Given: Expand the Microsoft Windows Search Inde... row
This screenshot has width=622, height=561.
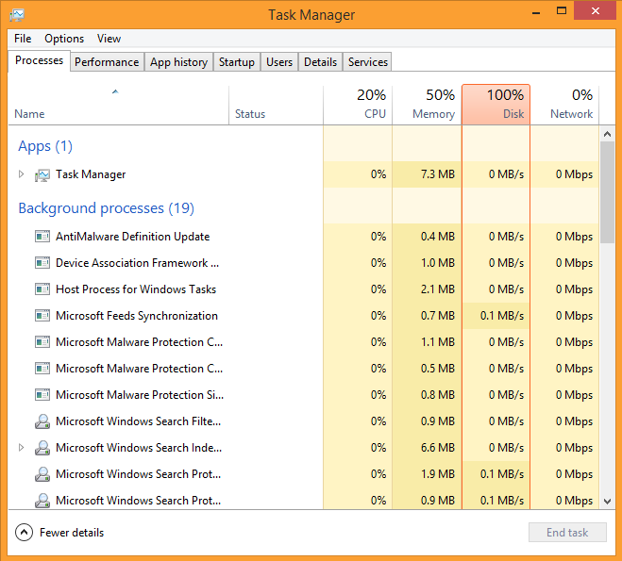Looking at the screenshot, I should tap(22, 447).
